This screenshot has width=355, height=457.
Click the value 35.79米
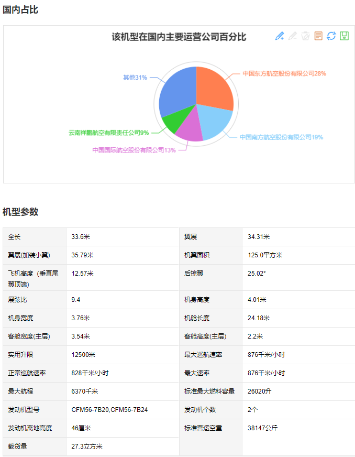point(82,255)
